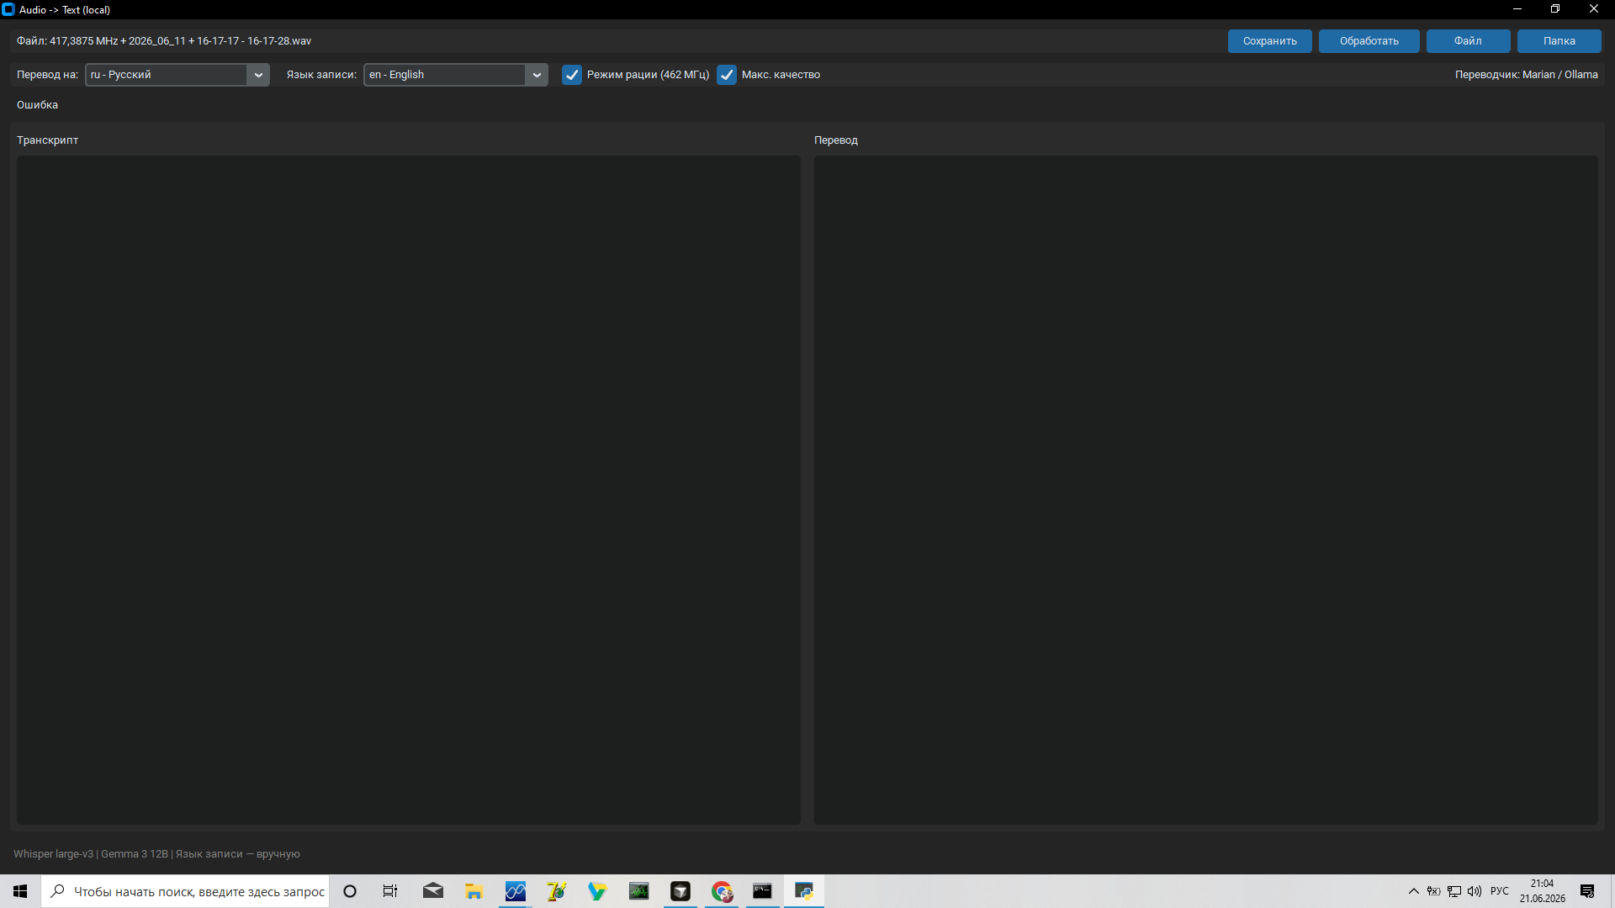Click the Ошибка status text

[x=37, y=105]
